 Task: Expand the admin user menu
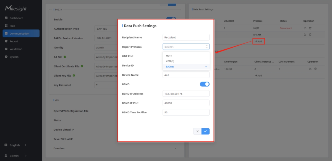[x=16, y=156]
